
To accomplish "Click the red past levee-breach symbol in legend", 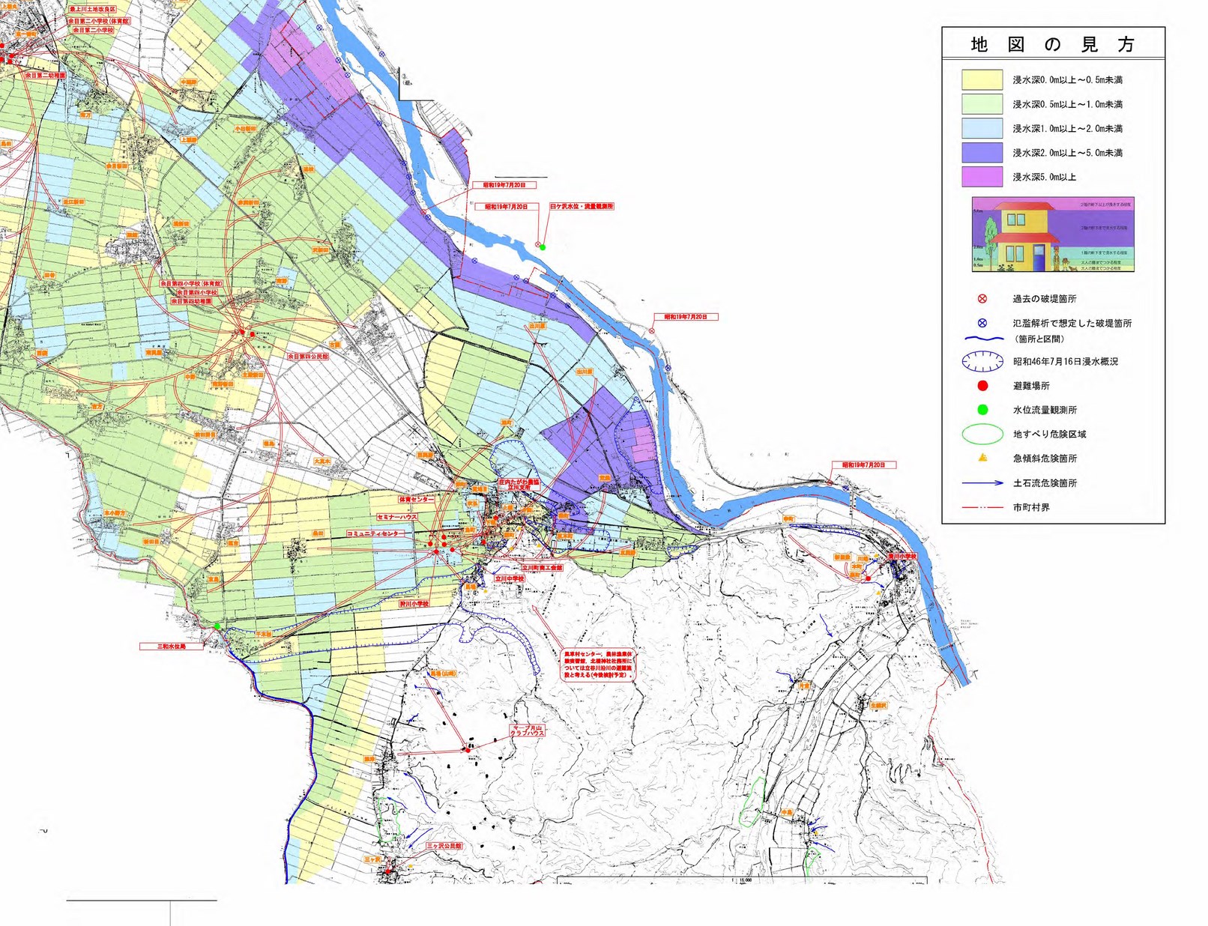I will point(982,299).
